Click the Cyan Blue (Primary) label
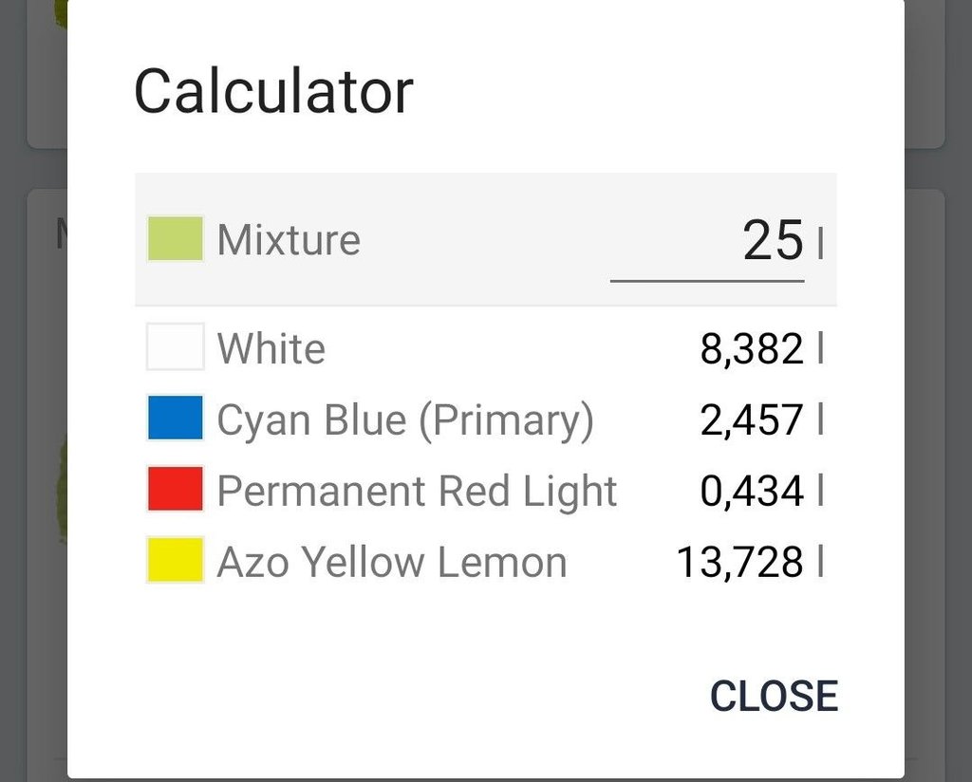The width and height of the screenshot is (972, 782). click(x=405, y=419)
